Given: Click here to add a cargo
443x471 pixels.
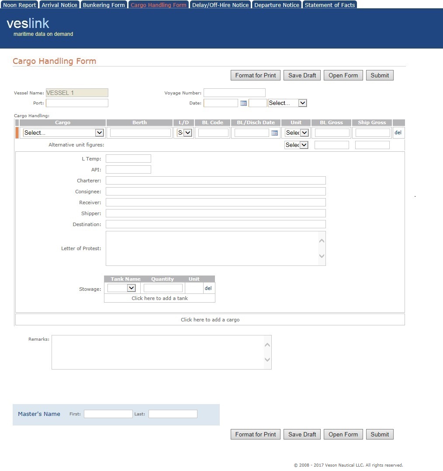Looking at the screenshot, I should (x=210, y=319).
